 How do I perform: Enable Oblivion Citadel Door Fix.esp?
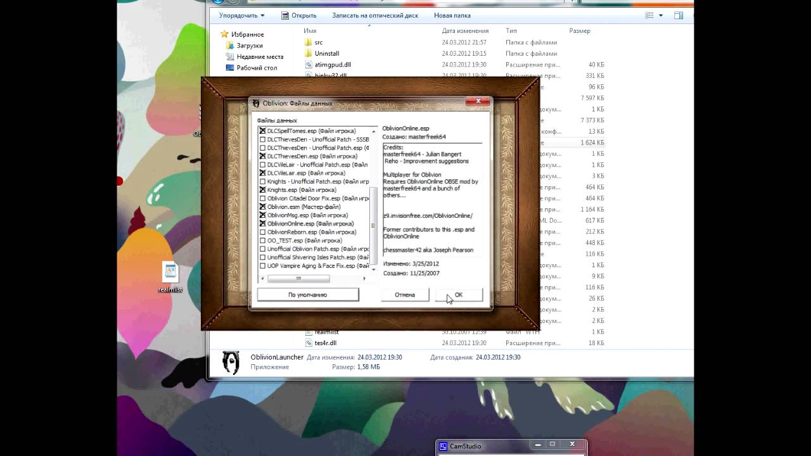[x=262, y=198]
